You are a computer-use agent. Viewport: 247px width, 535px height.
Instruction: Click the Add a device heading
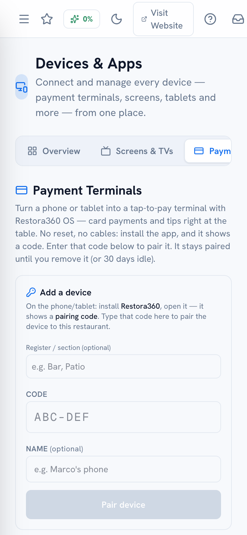pos(66,292)
